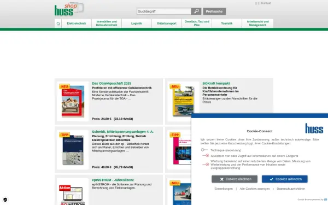Open Omnibus, Taxi und Pkw menu
Screen dimensions: 328x205
pyautogui.click(x=197, y=24)
